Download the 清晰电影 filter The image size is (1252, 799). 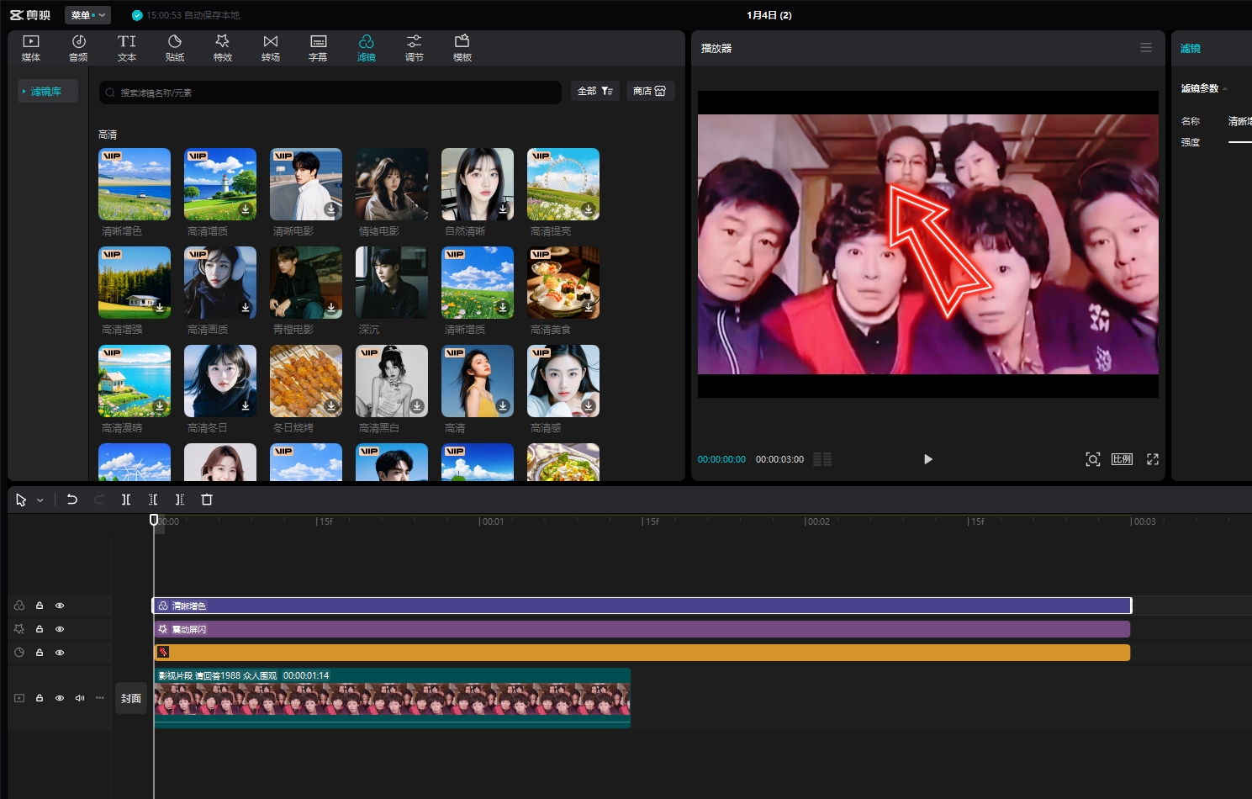click(x=331, y=209)
